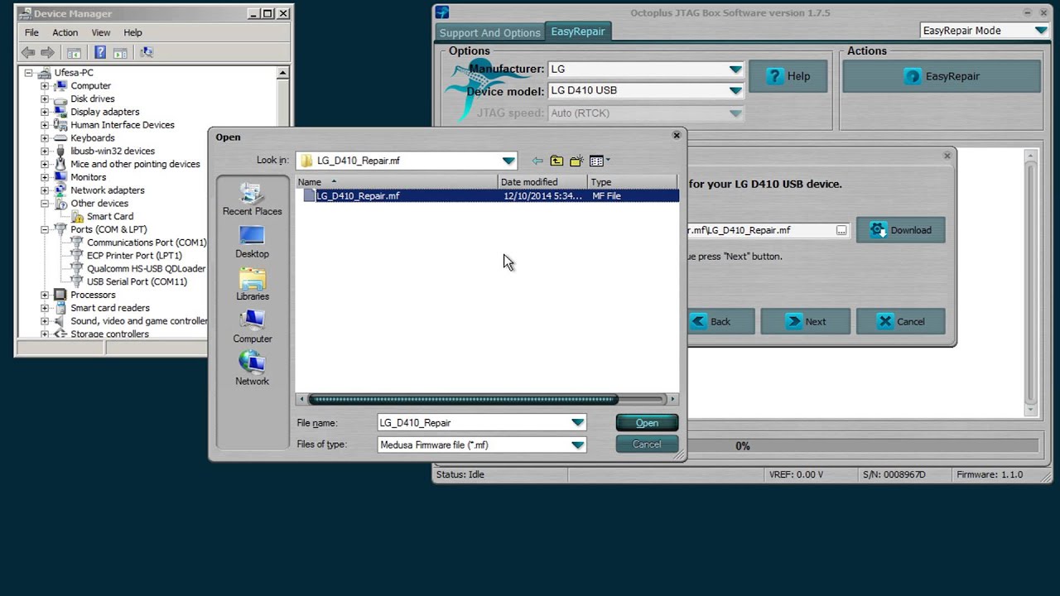Open the EasyRepair Mode dropdown
This screenshot has width=1060, height=596.
985,31
